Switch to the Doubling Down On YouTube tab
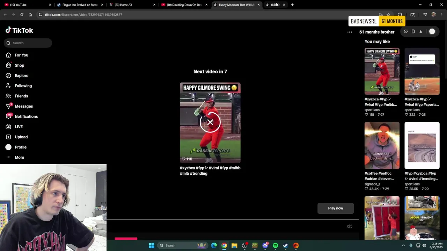447x251 pixels. pos(184,5)
